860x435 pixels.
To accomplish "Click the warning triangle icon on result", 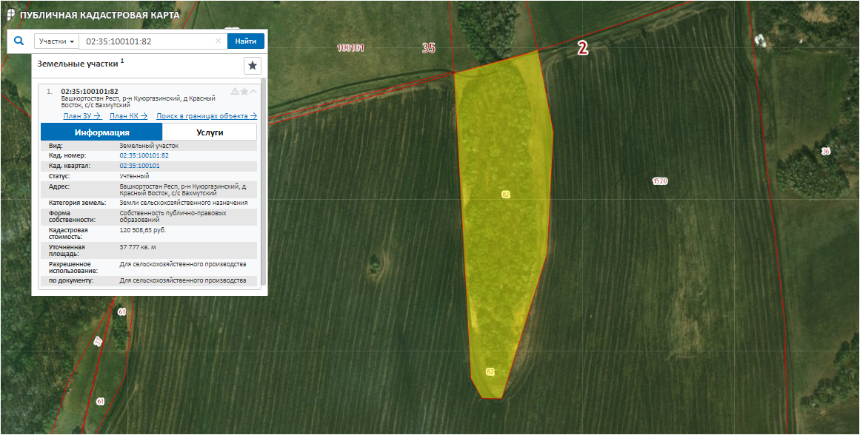I will pos(235,92).
